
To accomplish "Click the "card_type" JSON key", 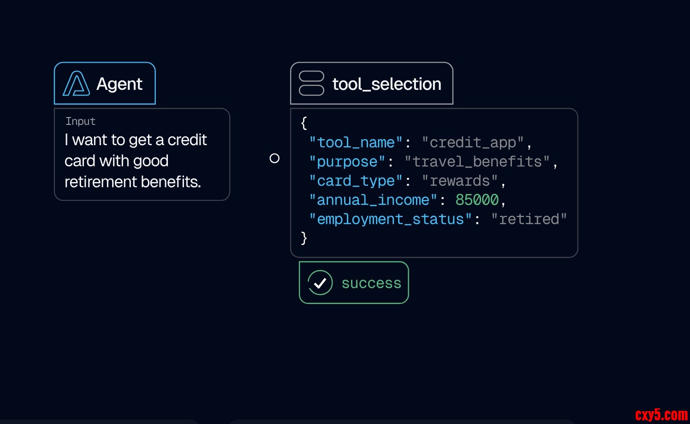I will tap(356, 181).
